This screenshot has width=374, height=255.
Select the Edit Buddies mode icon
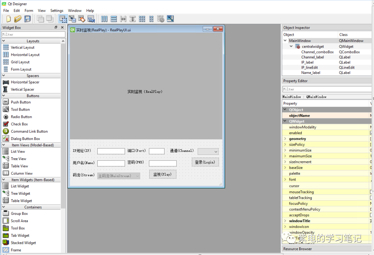(x=82, y=19)
